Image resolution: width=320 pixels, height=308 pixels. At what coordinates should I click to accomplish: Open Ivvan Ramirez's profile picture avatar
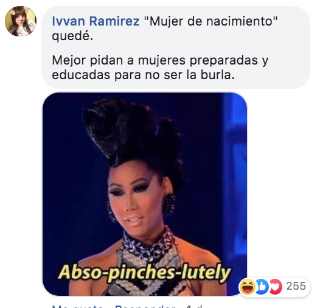click(x=21, y=21)
